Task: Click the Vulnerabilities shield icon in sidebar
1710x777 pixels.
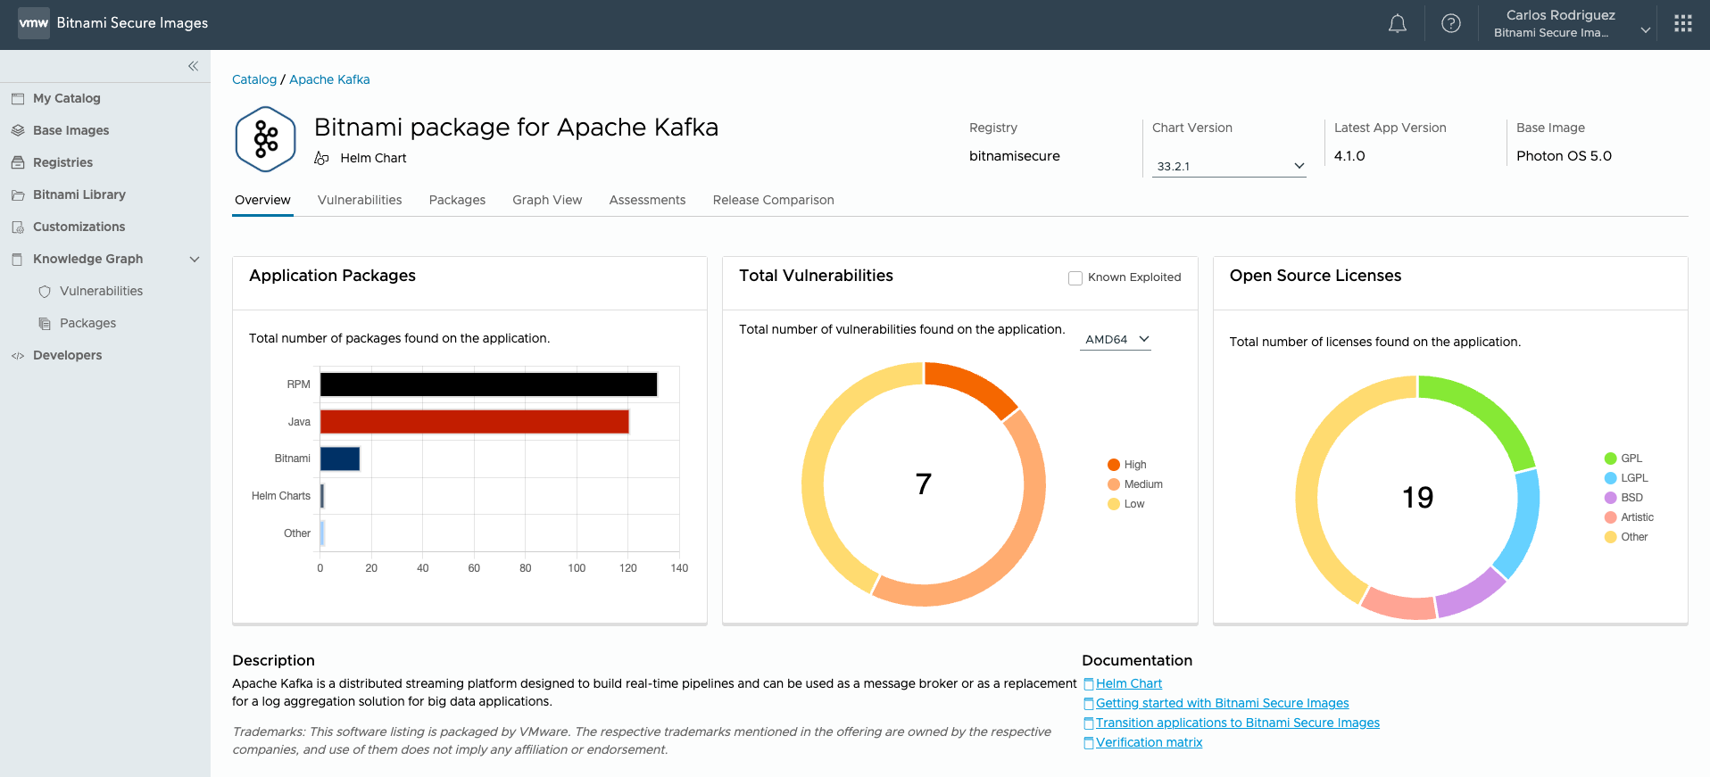Action: coord(45,291)
